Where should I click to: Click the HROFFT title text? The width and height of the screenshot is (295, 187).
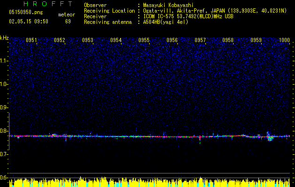click(48, 4)
